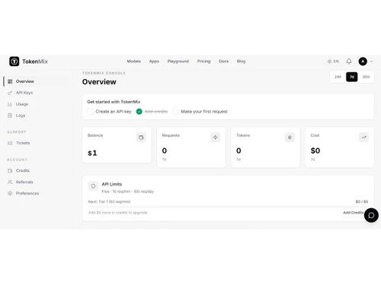Click the tier upgrade progress bar
Screen dimensions: 381x285
point(228,207)
